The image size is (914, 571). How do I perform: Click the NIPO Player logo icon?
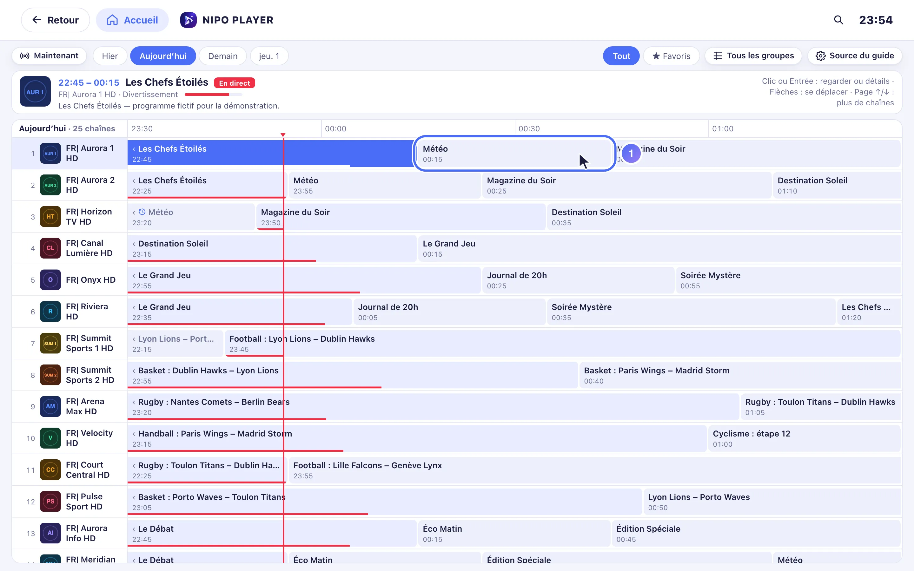[188, 20]
